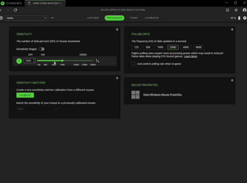The width and height of the screenshot is (247, 183).
Task: Click the help icon in Sensitivity panel
Action: pyautogui.click(x=117, y=30)
